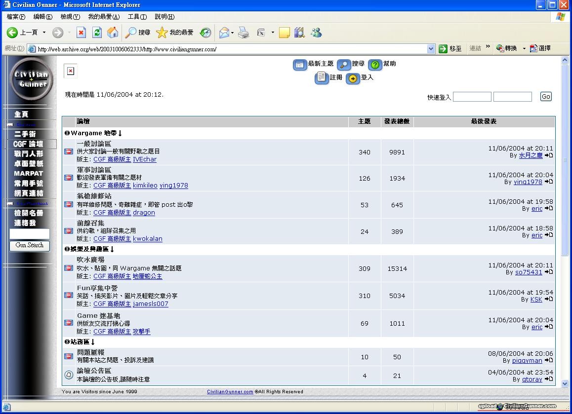572x414 pixels.
Task: Open the 工具 Tools menu
Action: tap(137, 17)
